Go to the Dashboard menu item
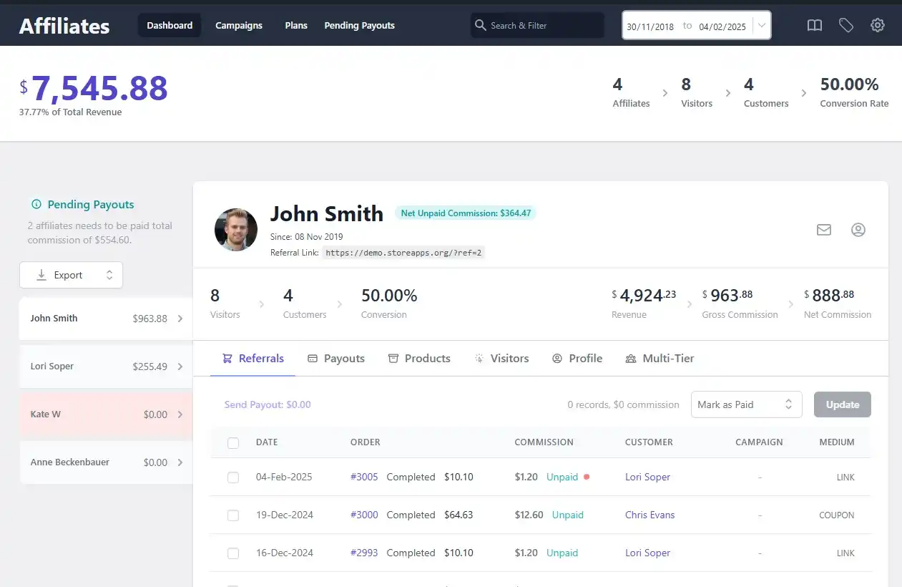This screenshot has height=587, width=902. 170,25
